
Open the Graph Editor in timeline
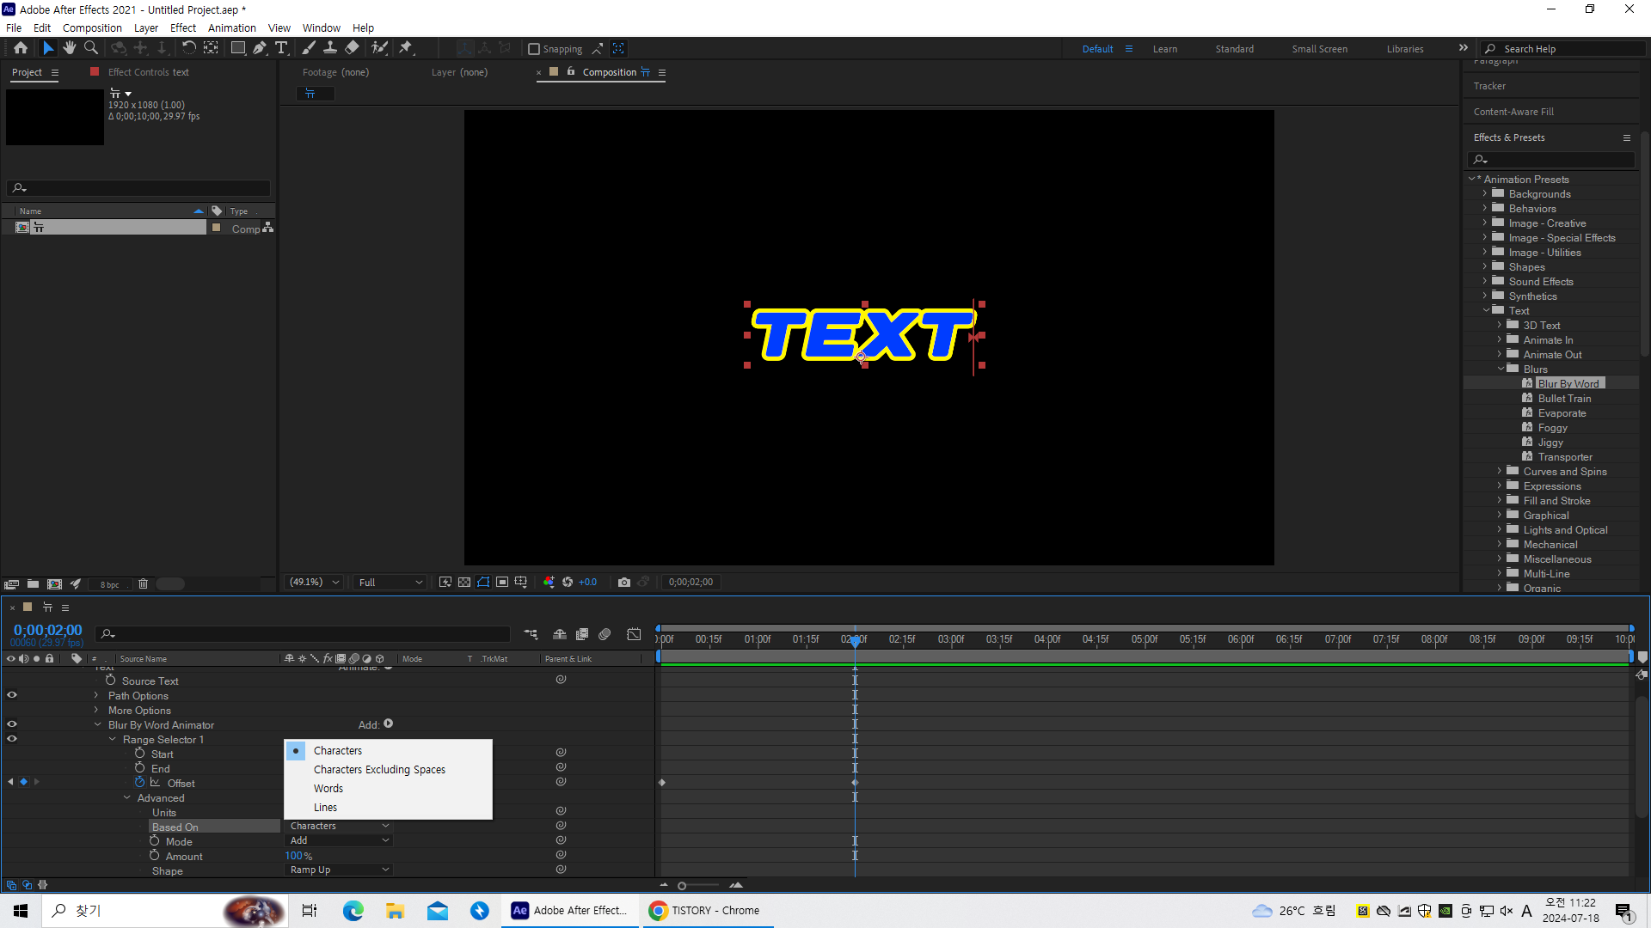pyautogui.click(x=634, y=634)
